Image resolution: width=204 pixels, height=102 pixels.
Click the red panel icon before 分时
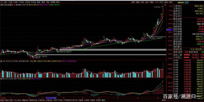[2, 2]
